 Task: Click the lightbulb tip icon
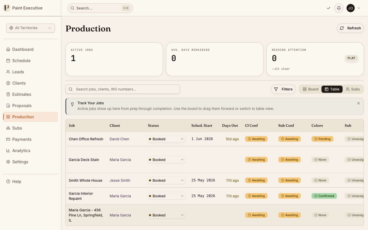point(72,104)
